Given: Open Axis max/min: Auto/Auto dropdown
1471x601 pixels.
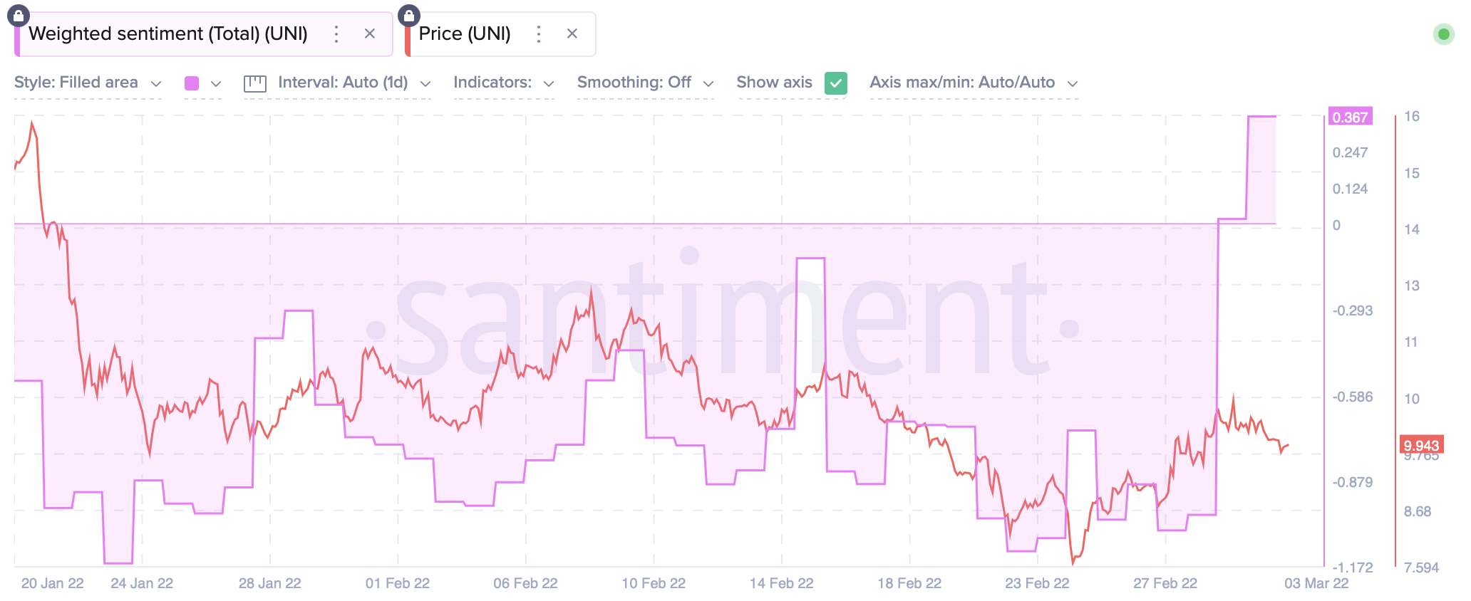Looking at the screenshot, I should click(x=974, y=83).
